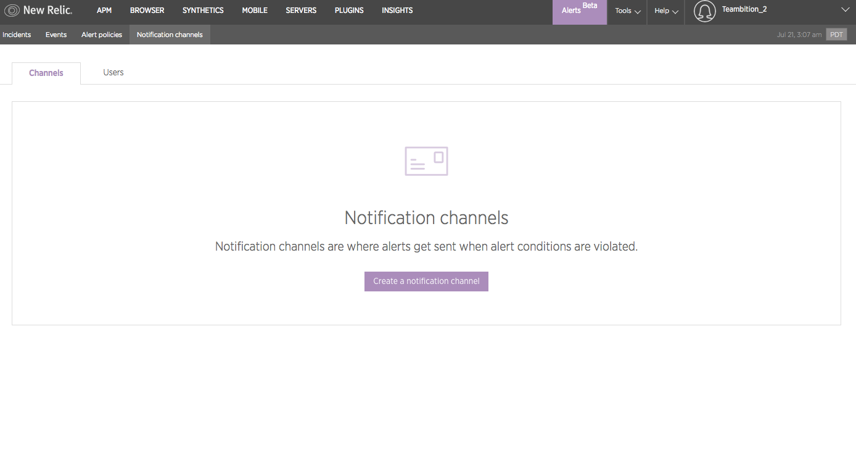856x463 pixels.
Task: Select MOBILE in the navigation bar
Action: (x=255, y=10)
